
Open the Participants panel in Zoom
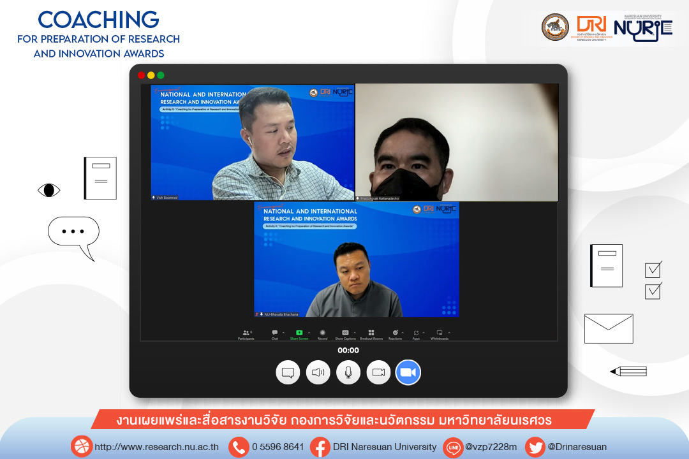(x=246, y=335)
